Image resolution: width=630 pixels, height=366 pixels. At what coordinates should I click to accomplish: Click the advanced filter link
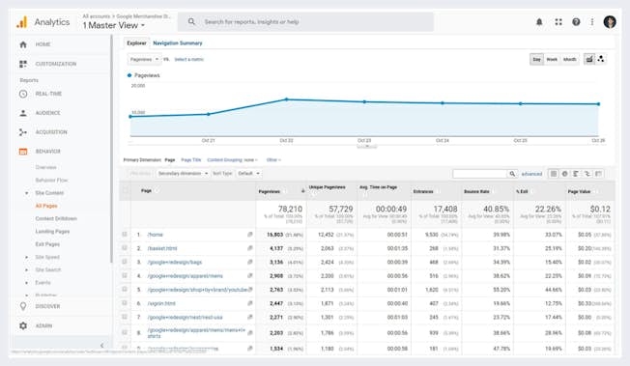(x=531, y=174)
